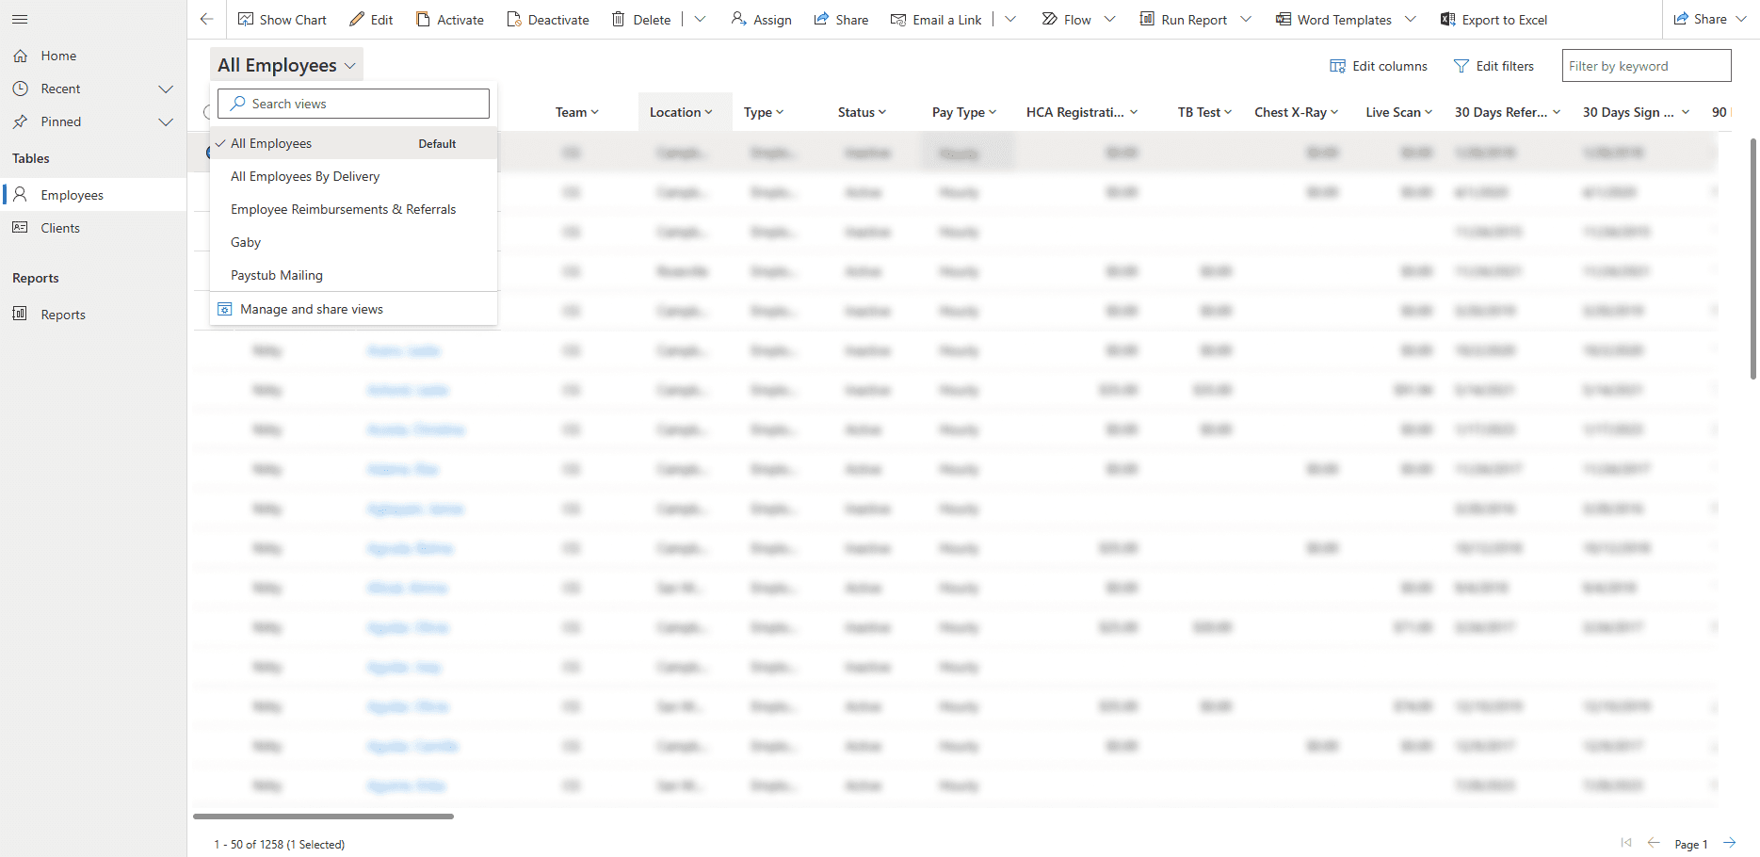Open the Show Chart panel
The width and height of the screenshot is (1760, 857).
coord(282,19)
